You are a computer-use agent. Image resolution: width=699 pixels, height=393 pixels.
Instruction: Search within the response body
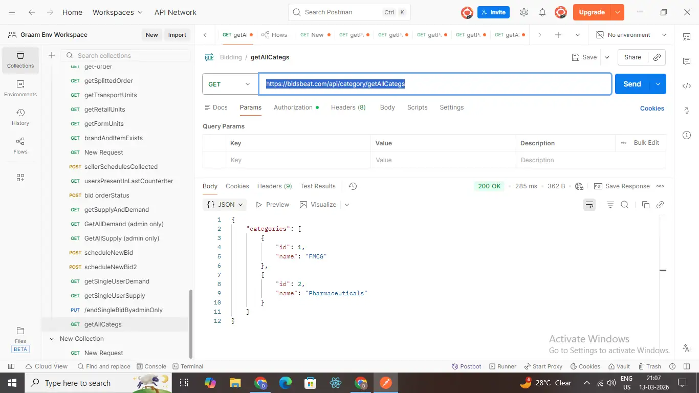click(x=624, y=205)
